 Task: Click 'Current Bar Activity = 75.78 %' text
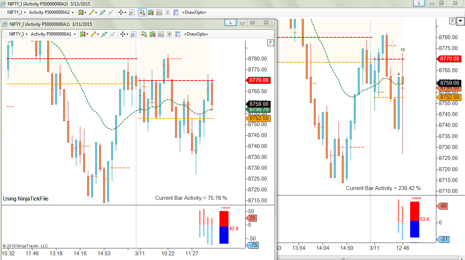point(191,198)
